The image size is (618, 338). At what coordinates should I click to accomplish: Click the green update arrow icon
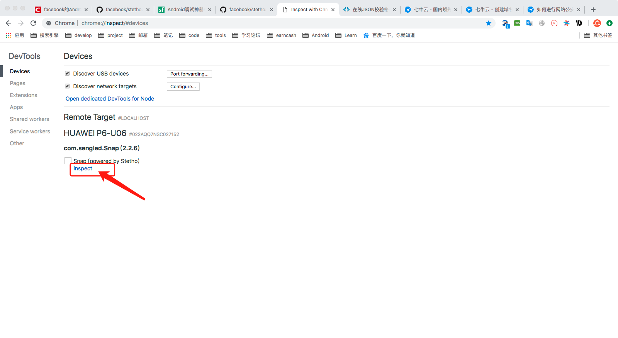(x=610, y=23)
